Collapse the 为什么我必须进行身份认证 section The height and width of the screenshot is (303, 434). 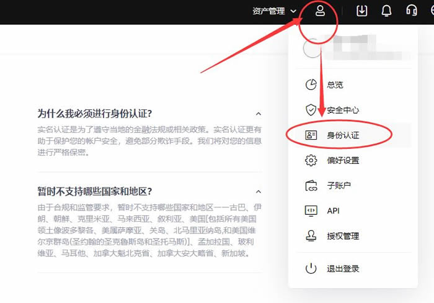(259, 114)
